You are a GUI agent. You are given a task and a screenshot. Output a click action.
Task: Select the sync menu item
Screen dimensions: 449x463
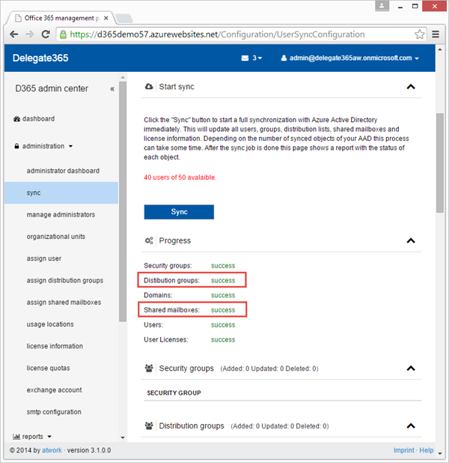61,193
